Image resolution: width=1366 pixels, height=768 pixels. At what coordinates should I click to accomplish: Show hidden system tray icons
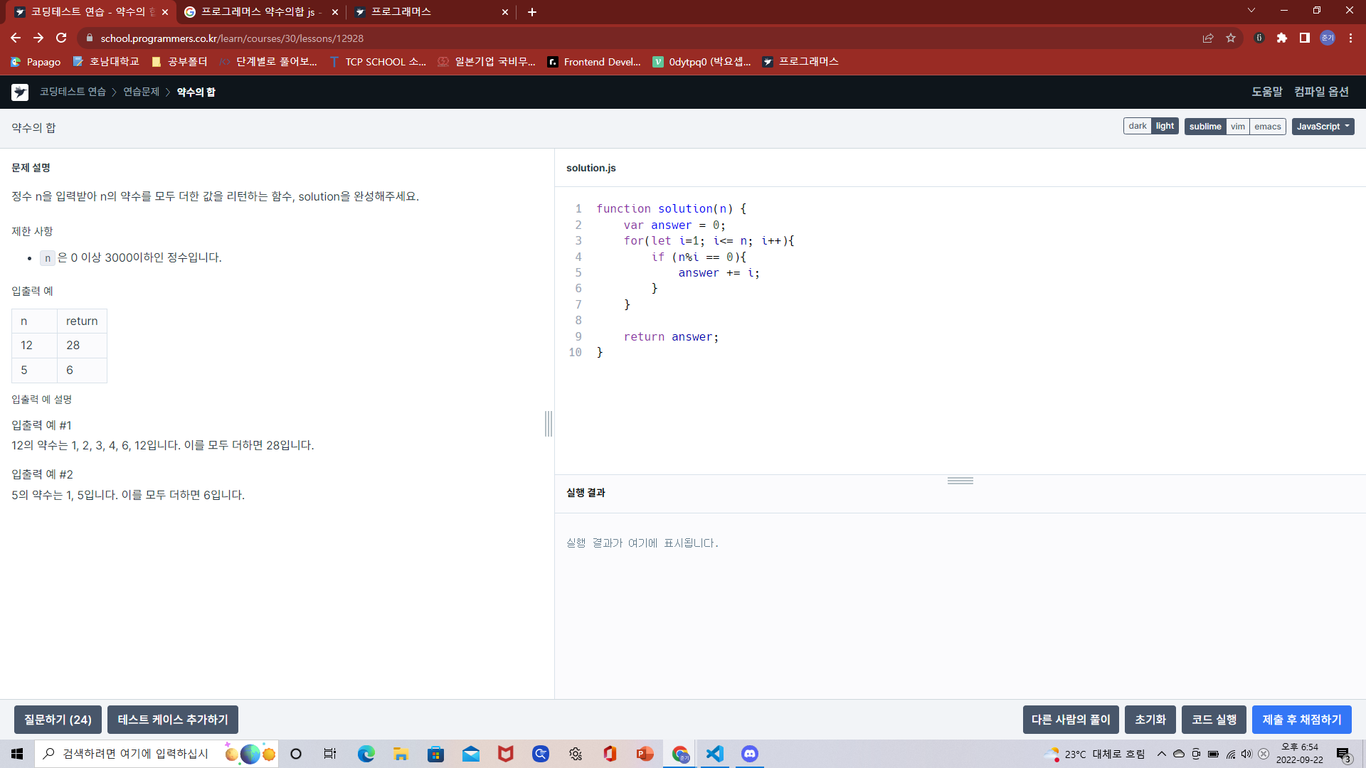coord(1162,754)
